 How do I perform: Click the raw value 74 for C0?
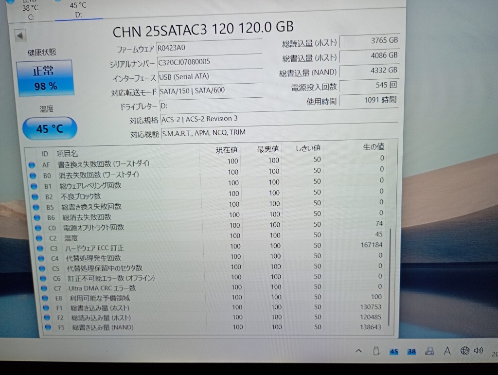[x=379, y=224]
